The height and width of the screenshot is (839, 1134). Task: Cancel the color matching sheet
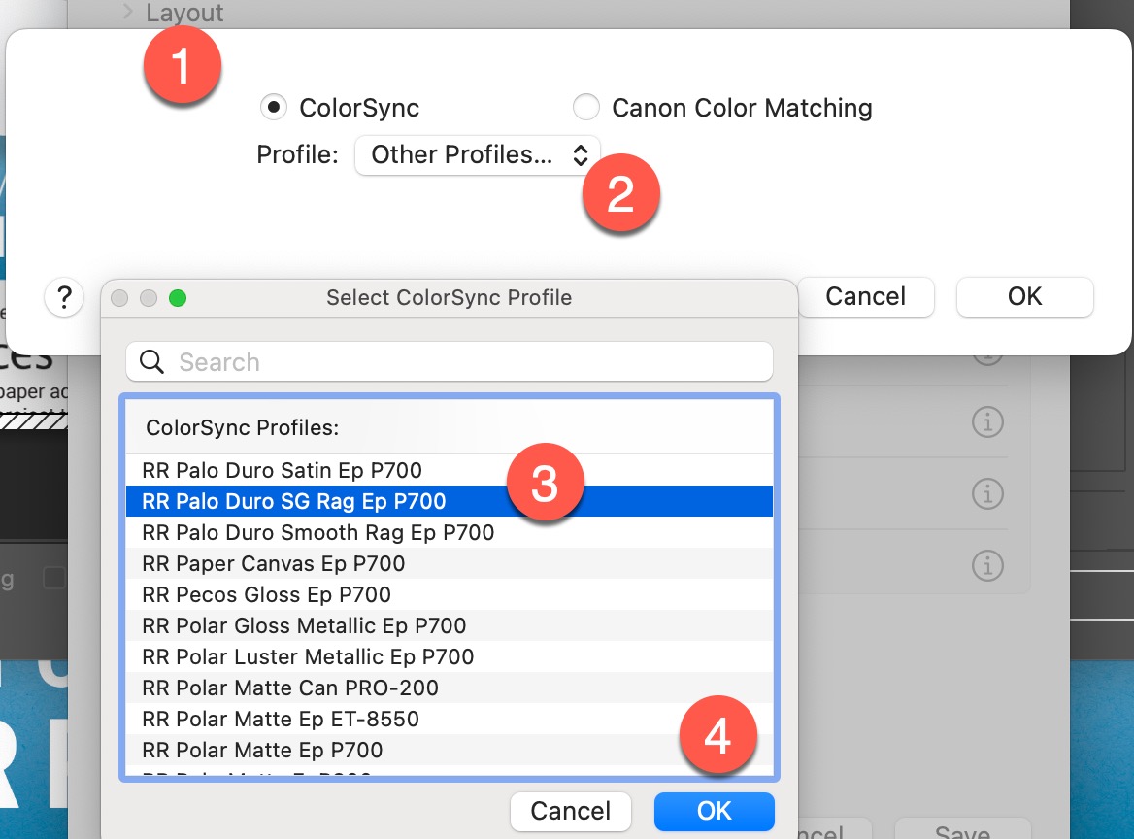[x=865, y=296]
